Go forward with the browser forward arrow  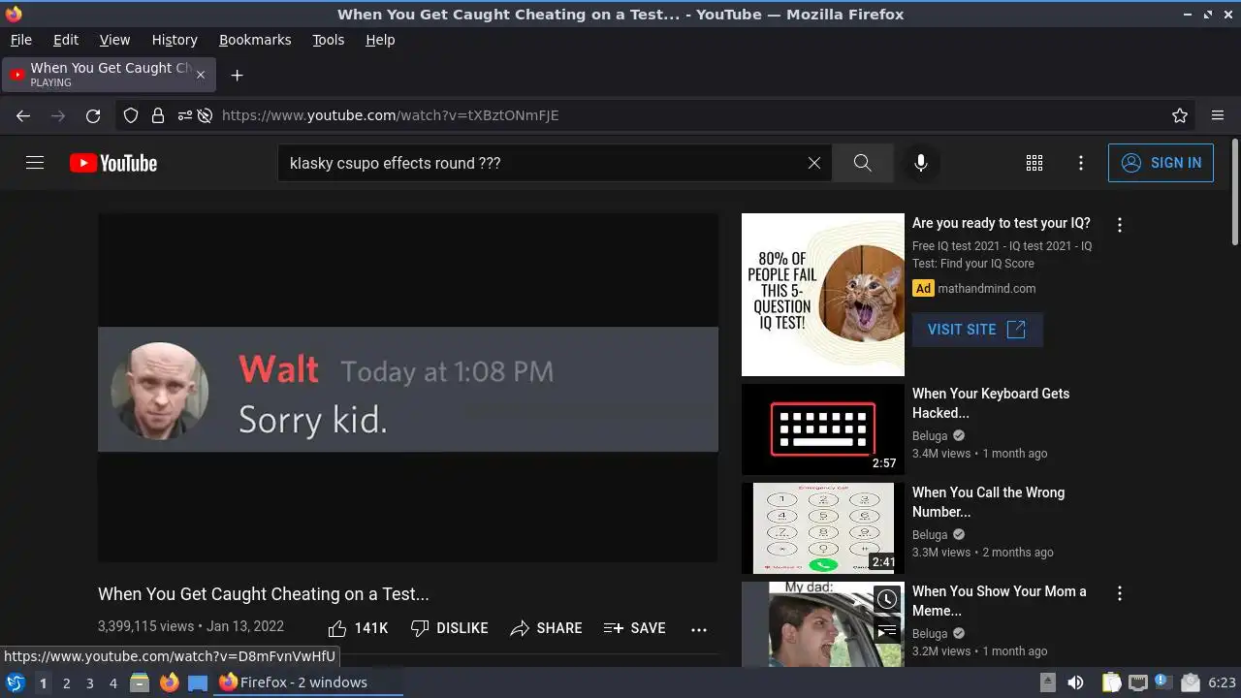(x=58, y=115)
